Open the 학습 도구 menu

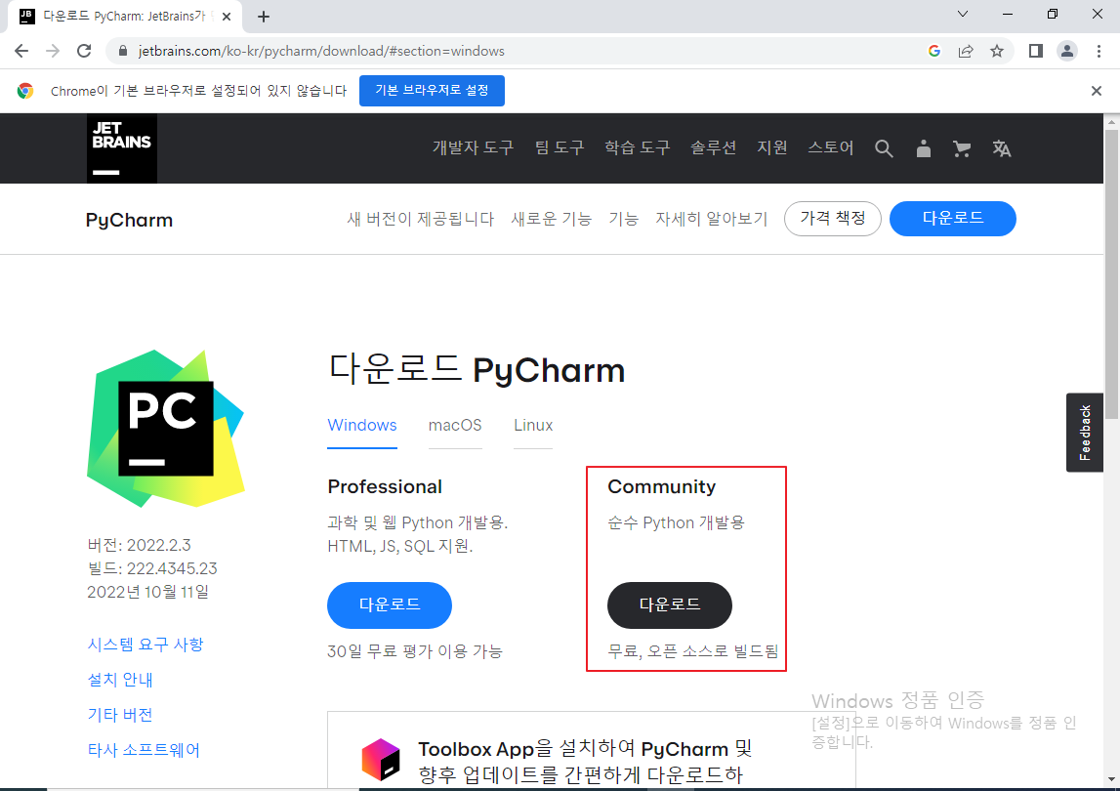click(638, 147)
